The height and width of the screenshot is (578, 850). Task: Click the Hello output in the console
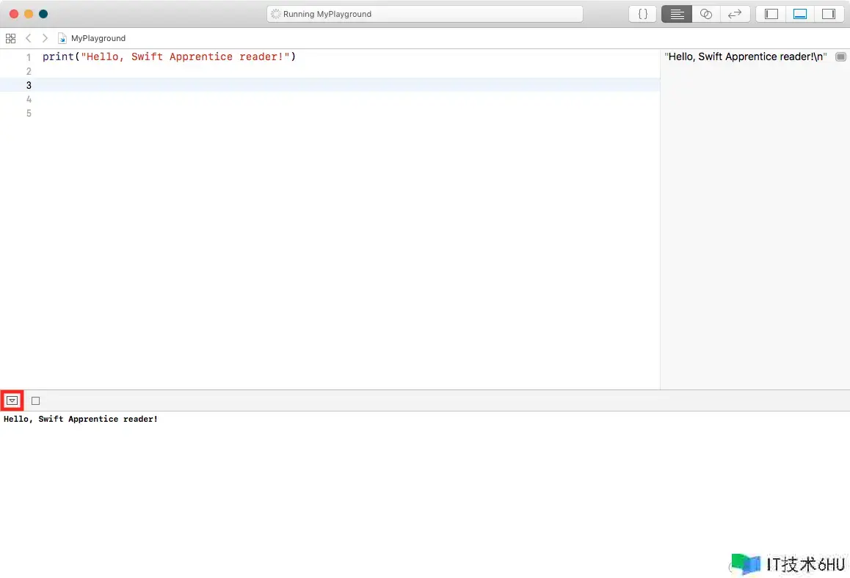(x=81, y=420)
